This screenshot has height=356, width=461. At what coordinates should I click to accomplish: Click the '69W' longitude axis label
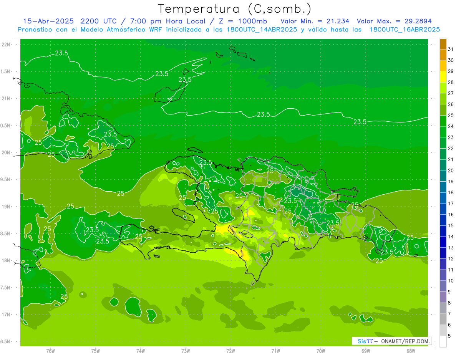(366, 351)
